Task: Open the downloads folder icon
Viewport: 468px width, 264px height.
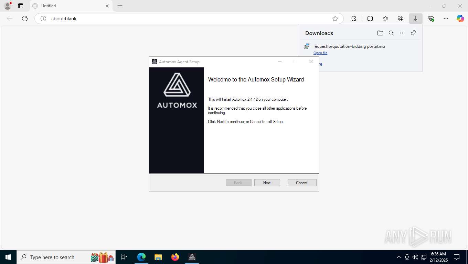Action: click(380, 33)
